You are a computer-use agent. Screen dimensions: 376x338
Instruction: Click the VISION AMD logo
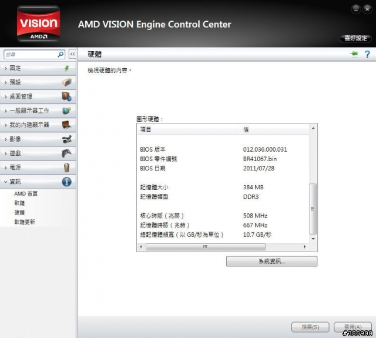(x=38, y=24)
